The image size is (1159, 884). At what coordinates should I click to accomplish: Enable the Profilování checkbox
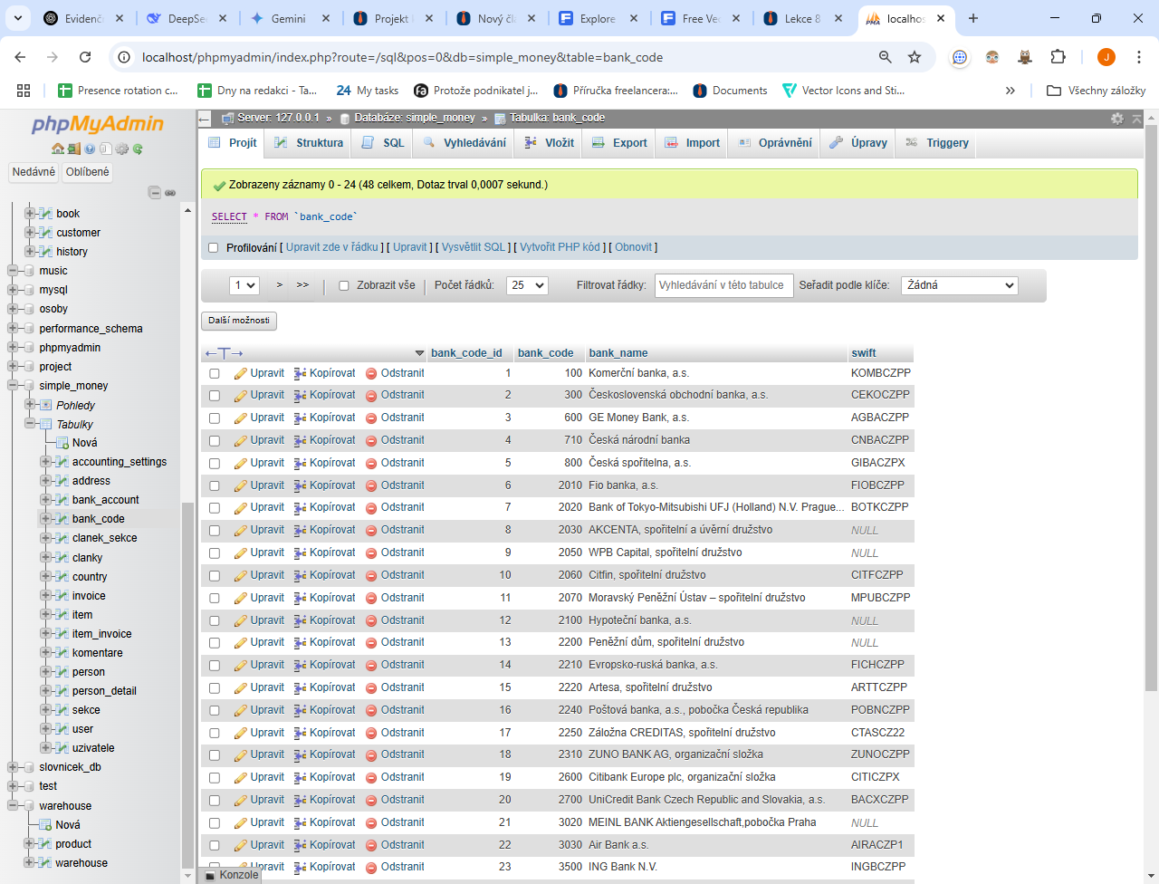tap(214, 247)
